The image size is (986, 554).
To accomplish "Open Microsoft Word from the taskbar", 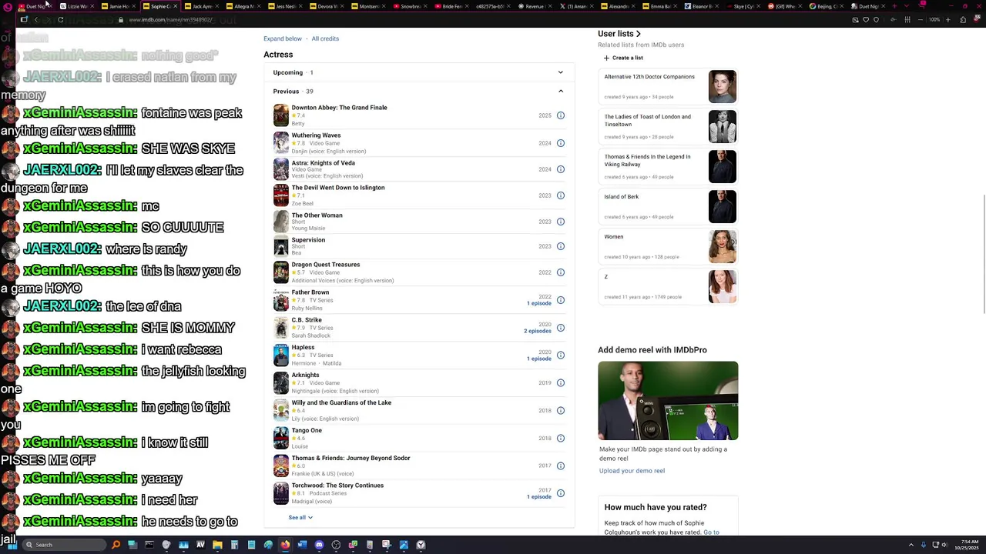I will tap(302, 545).
